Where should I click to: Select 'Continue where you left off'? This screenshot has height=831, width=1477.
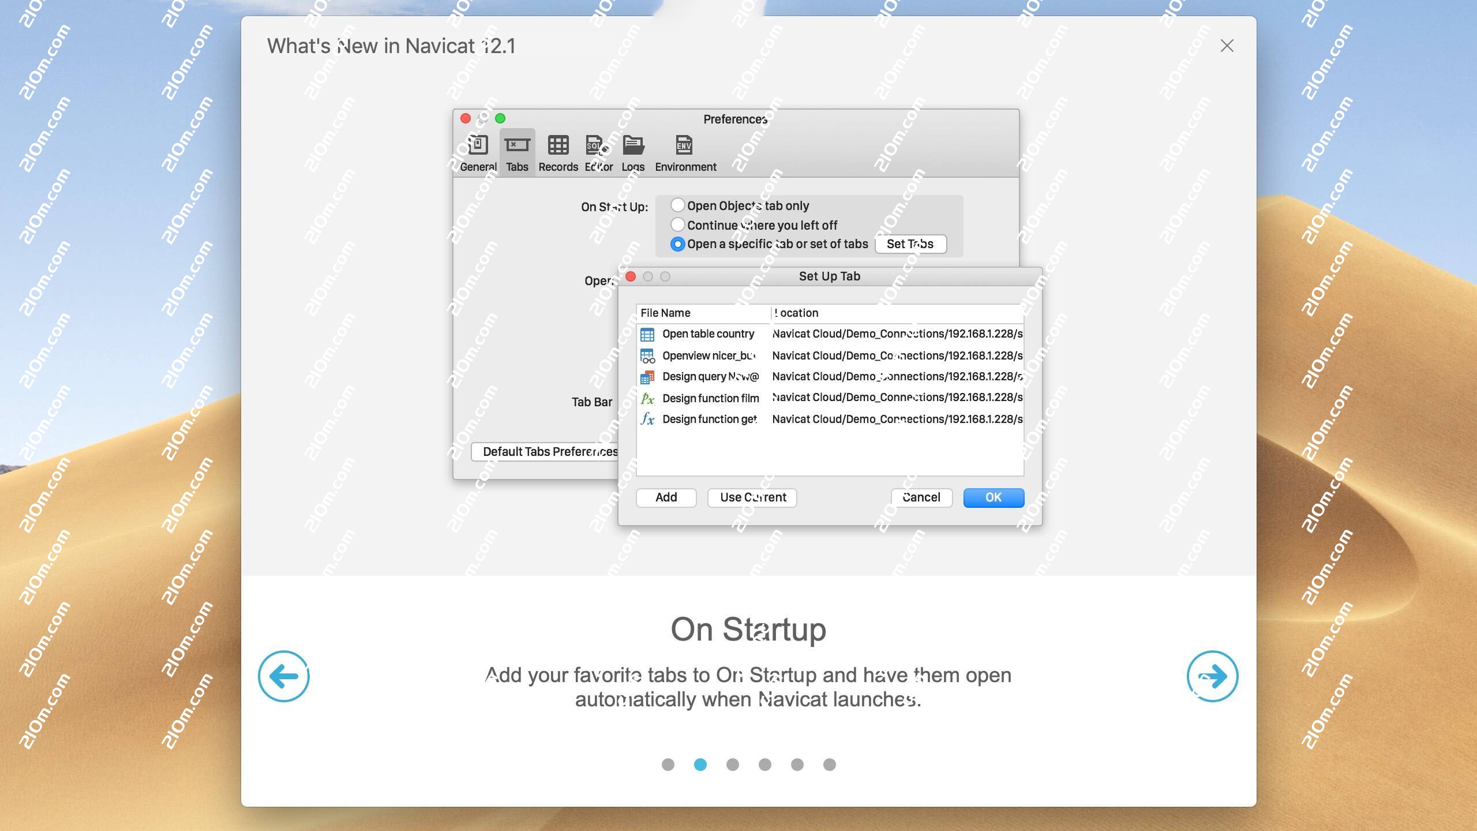click(678, 224)
